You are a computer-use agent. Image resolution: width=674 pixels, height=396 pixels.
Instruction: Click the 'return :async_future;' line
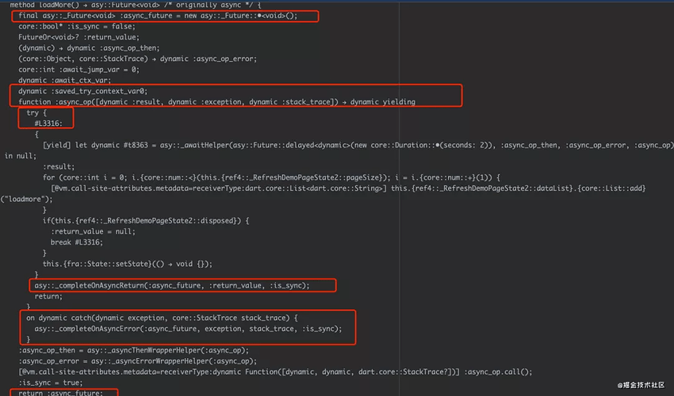(60, 393)
